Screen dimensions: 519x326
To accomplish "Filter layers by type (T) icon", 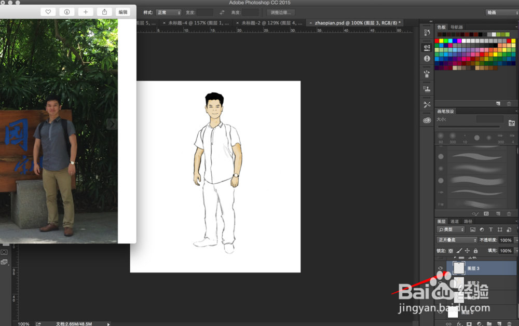I will coord(491,229).
